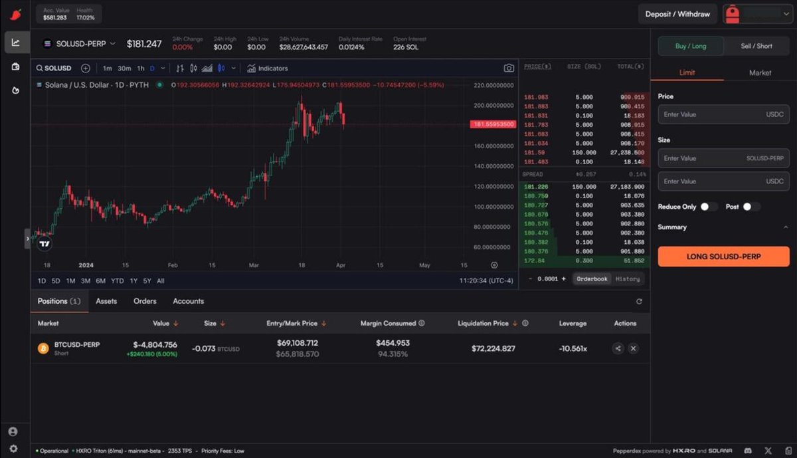The width and height of the screenshot is (797, 458).
Task: Select the Positions tab
Action: [x=59, y=301]
